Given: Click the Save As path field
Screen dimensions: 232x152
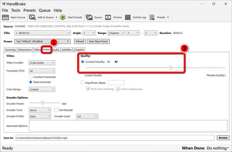Looking at the screenshot, I should click(x=115, y=138).
